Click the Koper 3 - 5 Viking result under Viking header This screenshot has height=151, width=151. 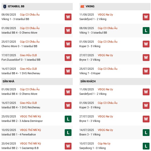tap(90, 46)
